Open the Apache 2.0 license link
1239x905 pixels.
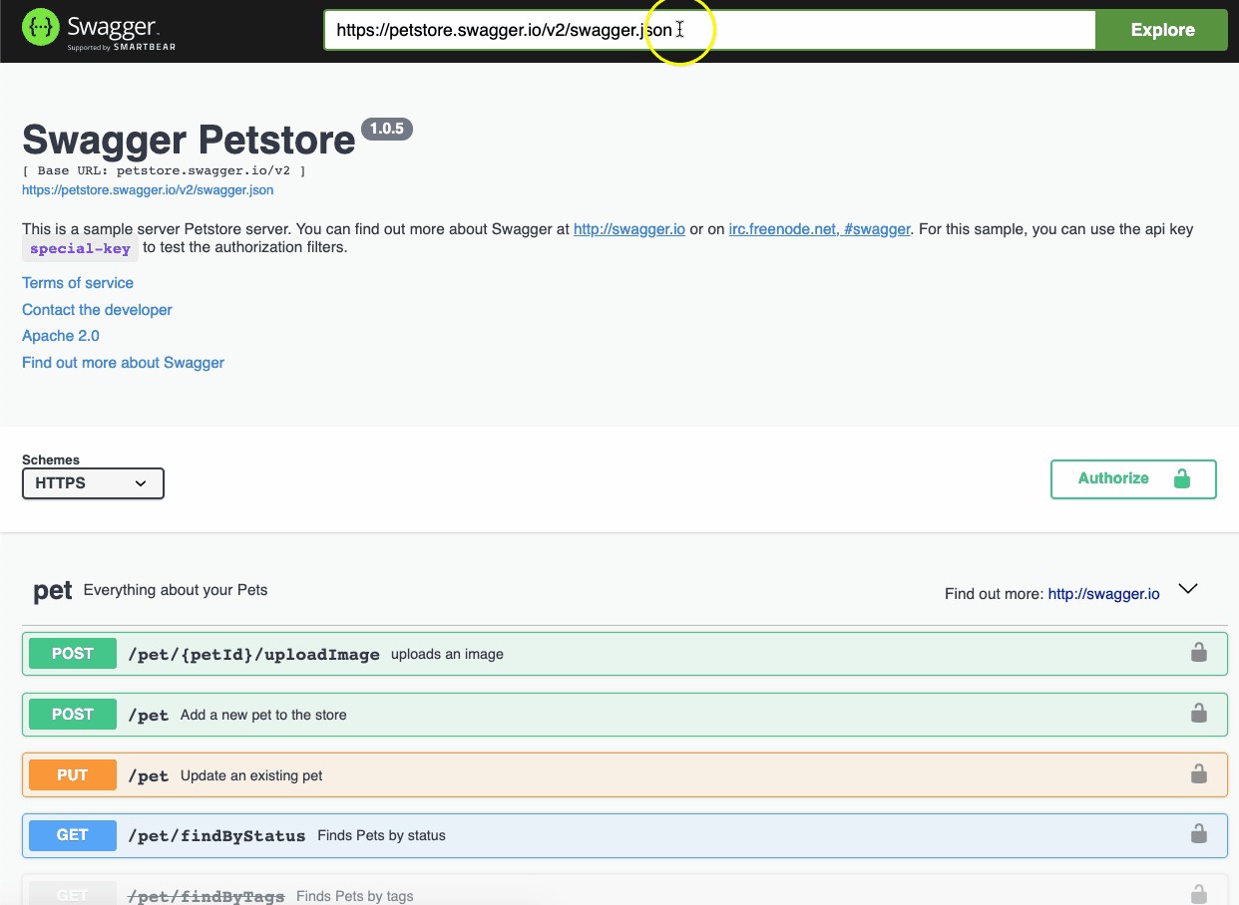click(61, 336)
